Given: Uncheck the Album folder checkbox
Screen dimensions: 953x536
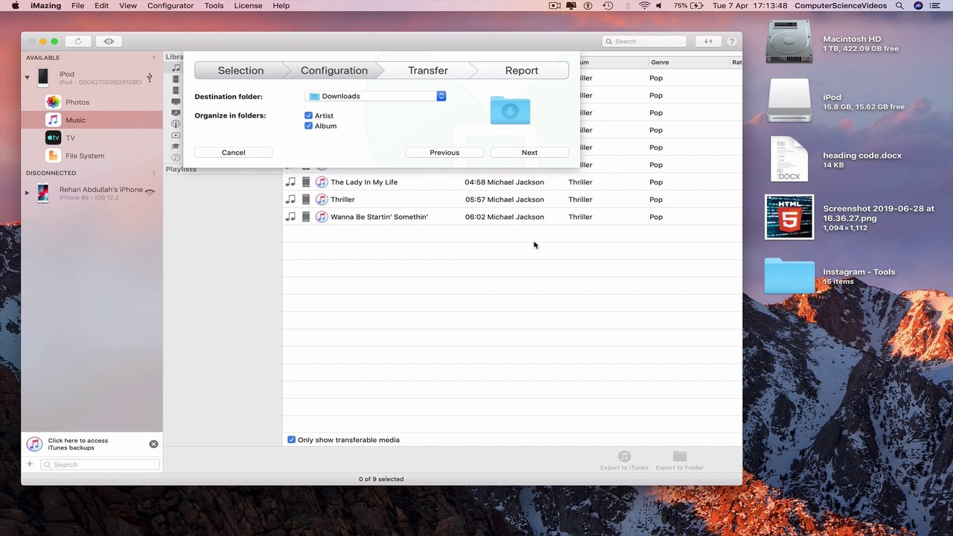Looking at the screenshot, I should tap(308, 126).
